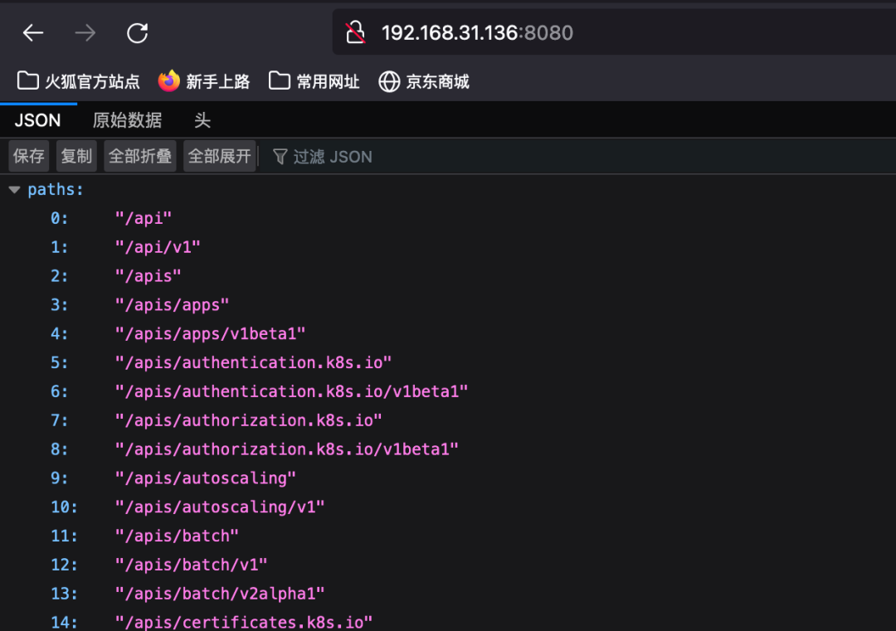This screenshot has height=631, width=896.
Task: Select the value "/apis/authorization.k8s.io"
Action: point(249,420)
